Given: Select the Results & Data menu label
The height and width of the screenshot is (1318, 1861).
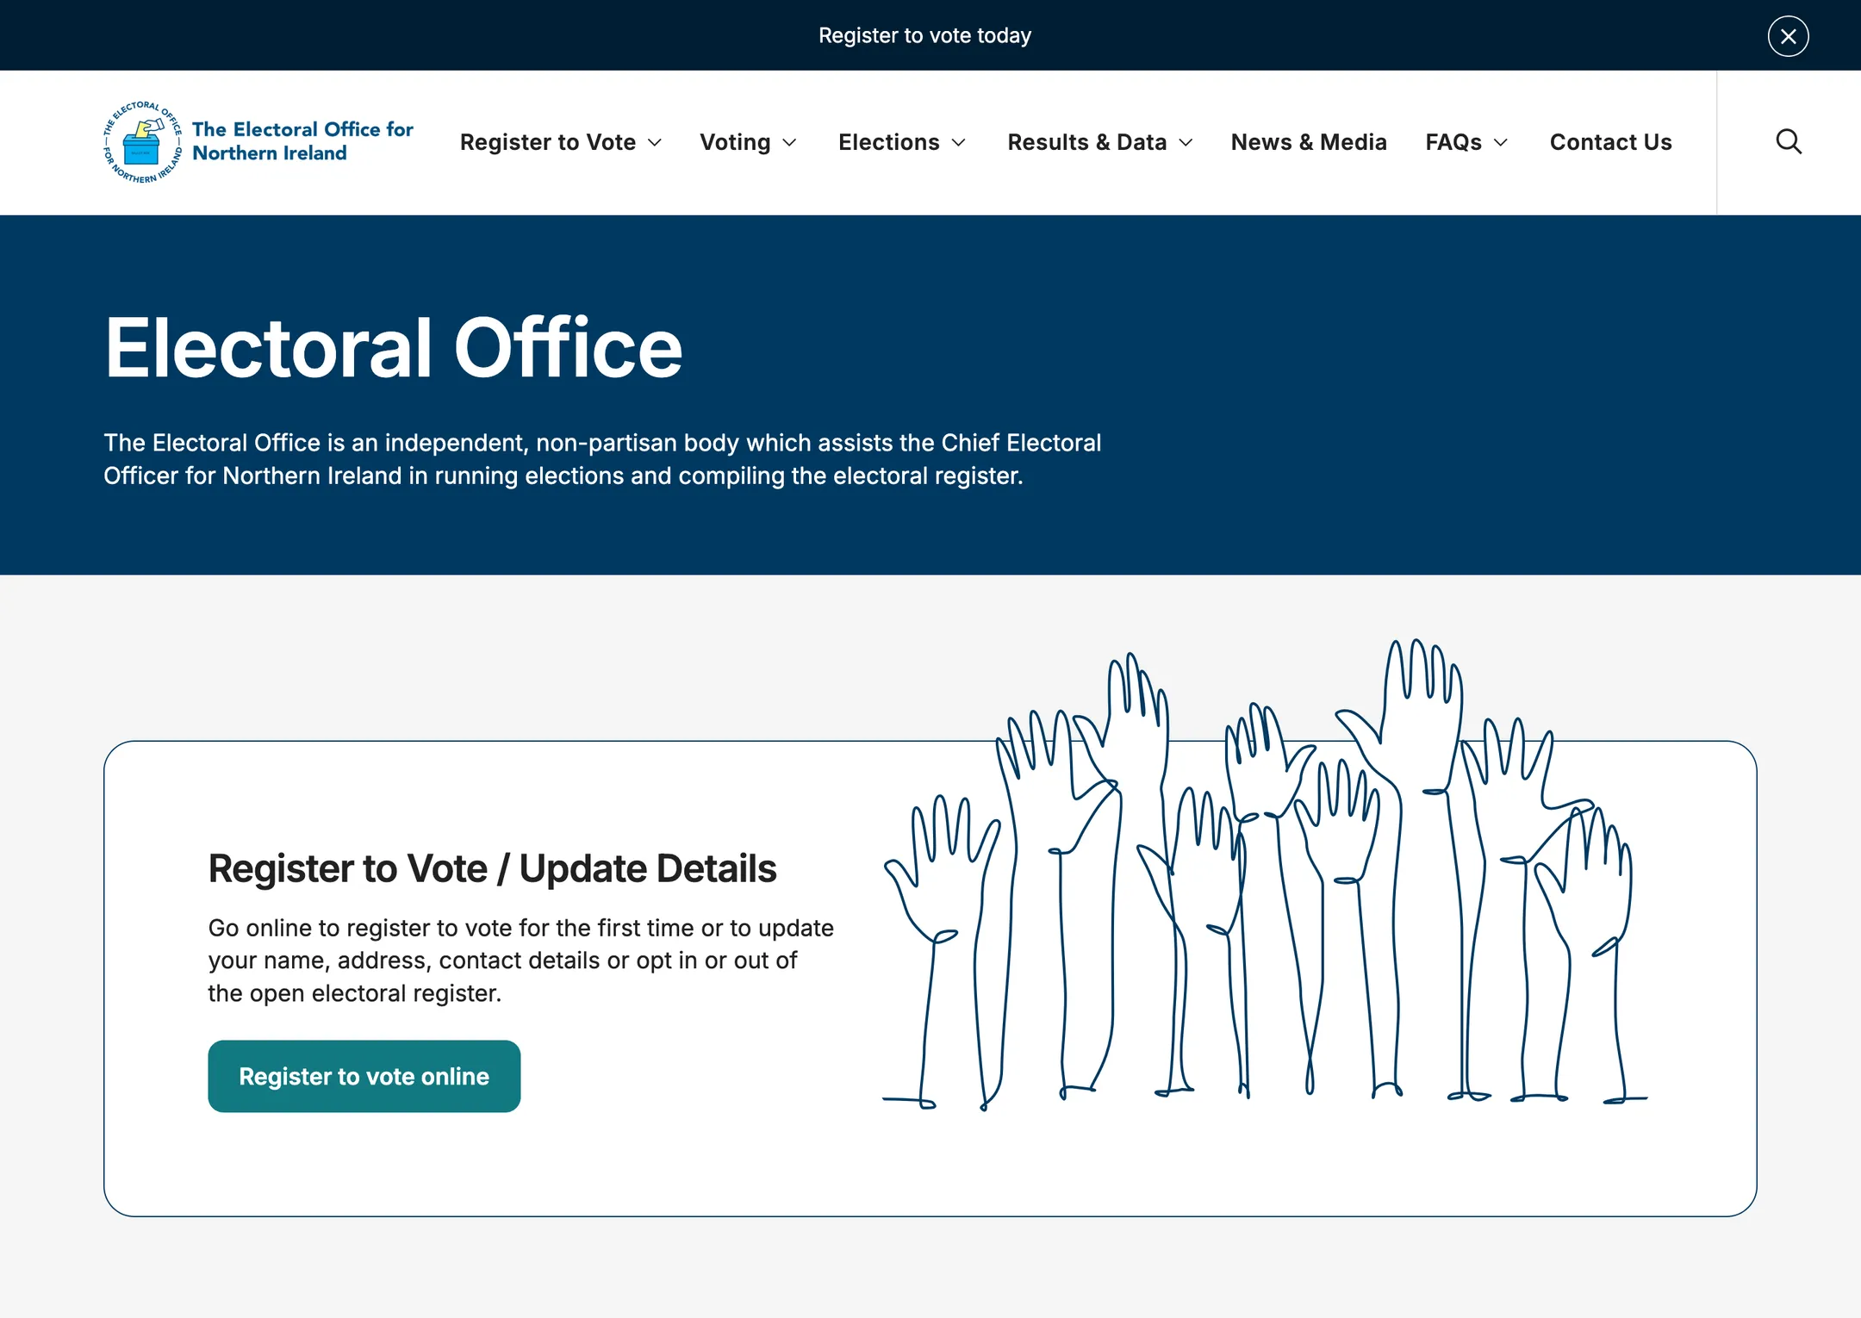Looking at the screenshot, I should point(1087,142).
